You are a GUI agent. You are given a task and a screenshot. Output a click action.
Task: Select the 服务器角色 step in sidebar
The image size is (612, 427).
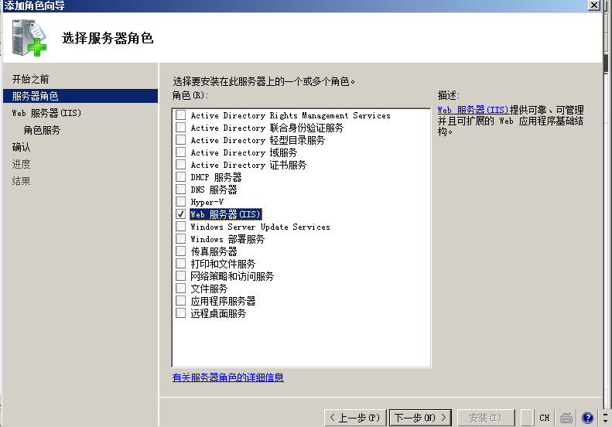pyautogui.click(x=80, y=96)
